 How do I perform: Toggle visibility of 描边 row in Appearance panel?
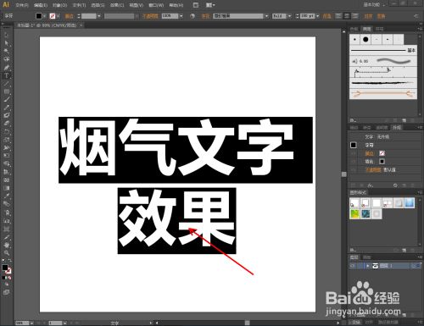[353, 153]
